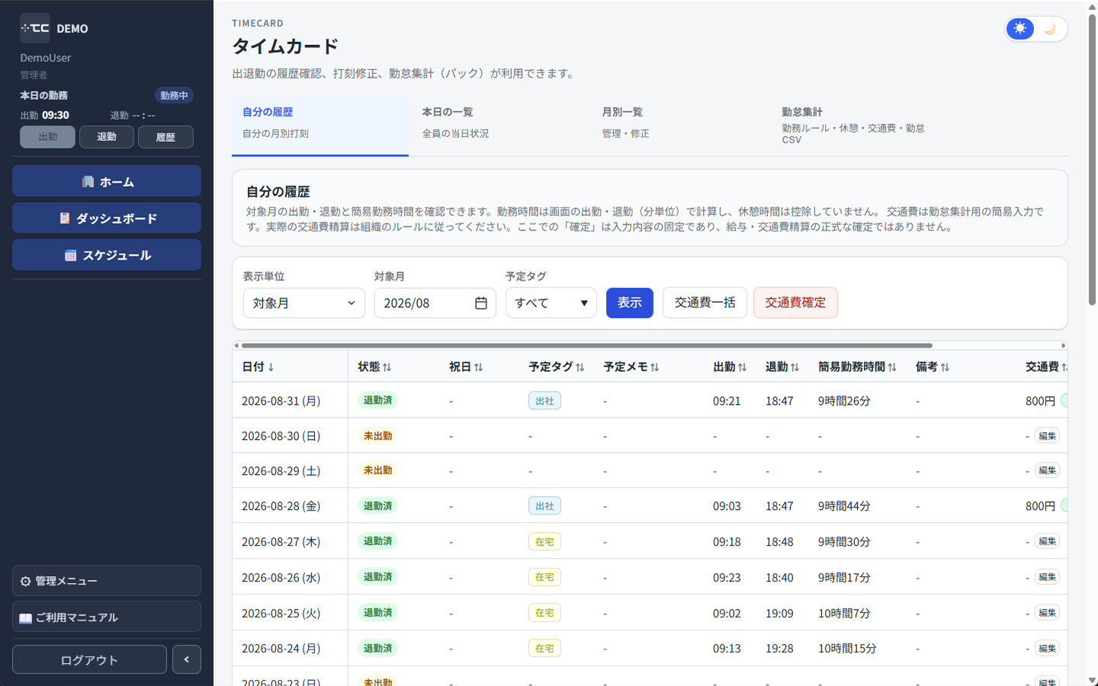Viewport: 1098px width, 686px height.
Task: Click the sidebar 出勤 button
Action: coord(47,137)
